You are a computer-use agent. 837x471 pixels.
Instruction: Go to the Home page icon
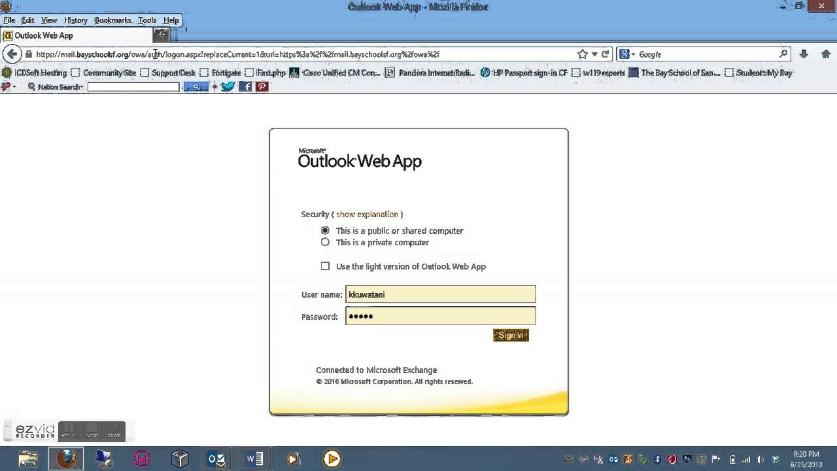point(827,54)
